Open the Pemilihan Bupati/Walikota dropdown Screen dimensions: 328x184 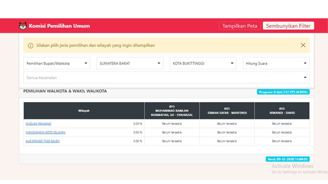pyautogui.click(x=57, y=63)
